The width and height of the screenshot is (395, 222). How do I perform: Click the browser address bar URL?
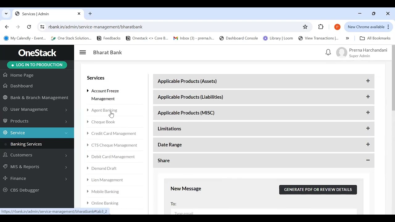(95, 27)
